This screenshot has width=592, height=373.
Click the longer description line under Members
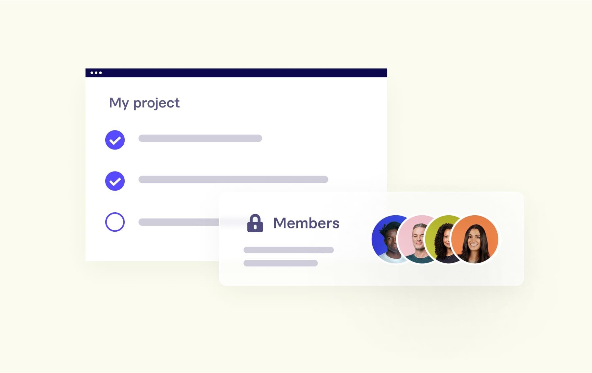coord(288,250)
